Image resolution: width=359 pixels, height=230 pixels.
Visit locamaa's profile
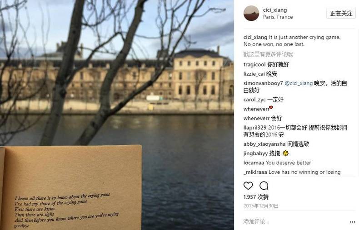tap(254, 163)
